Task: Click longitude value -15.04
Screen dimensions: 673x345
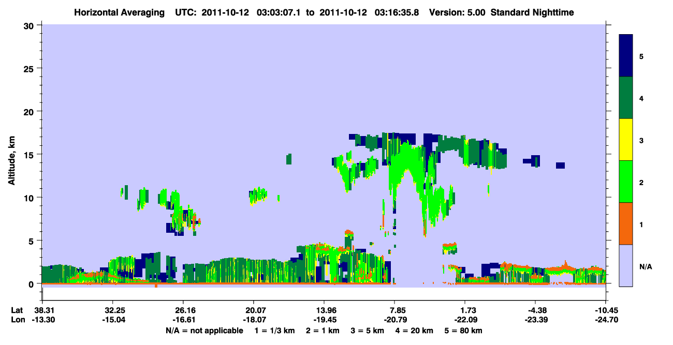Action: click(x=112, y=320)
